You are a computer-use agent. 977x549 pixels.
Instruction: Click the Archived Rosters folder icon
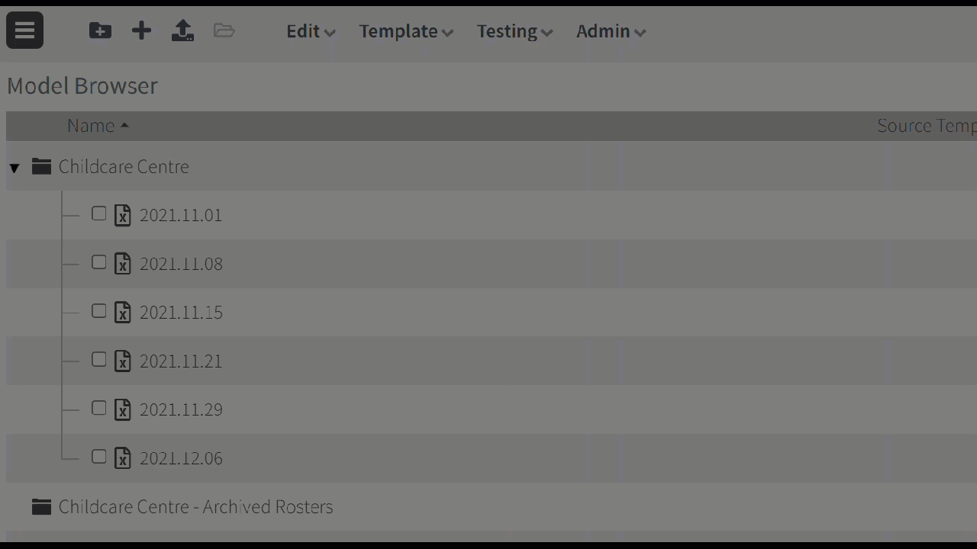tap(41, 506)
